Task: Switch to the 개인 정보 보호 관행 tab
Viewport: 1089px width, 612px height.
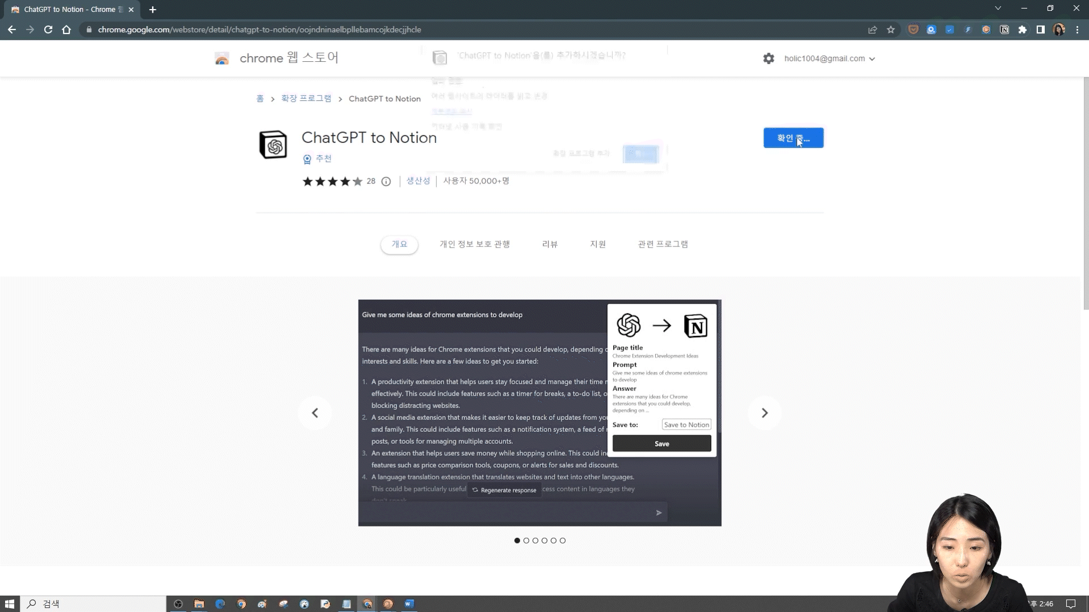Action: pos(475,244)
